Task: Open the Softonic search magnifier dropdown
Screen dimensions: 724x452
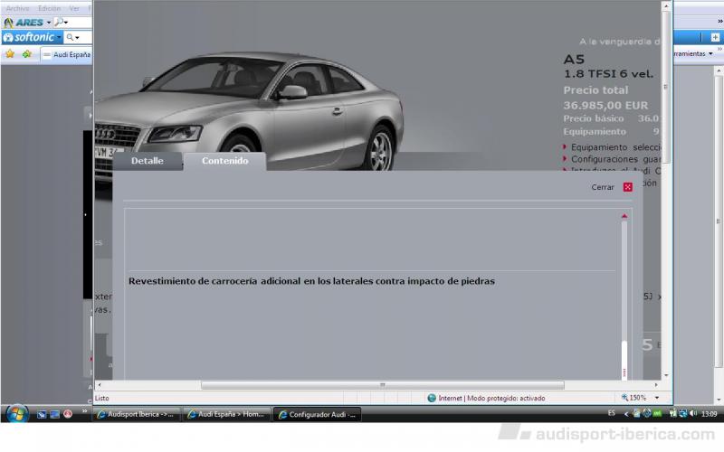Action: click(x=72, y=37)
